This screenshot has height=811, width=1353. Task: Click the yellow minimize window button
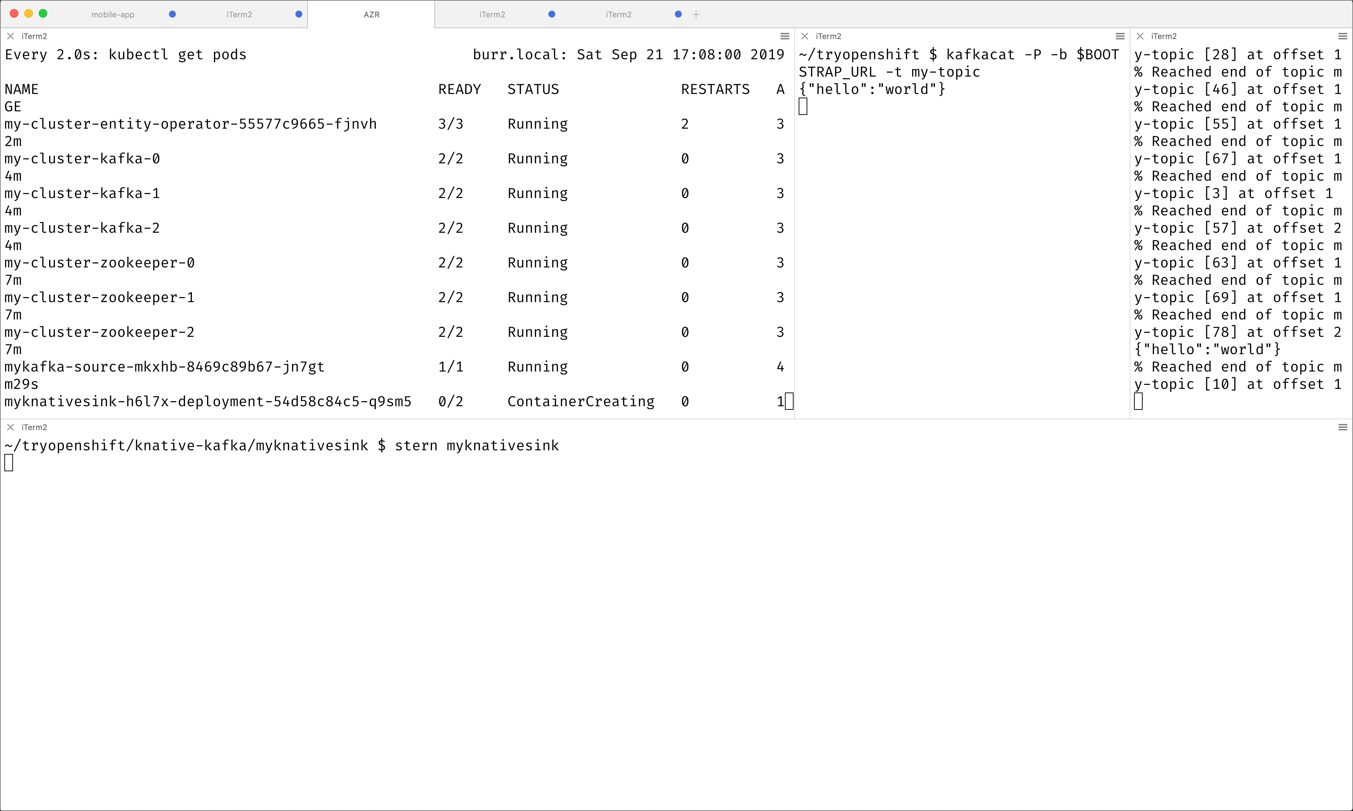pyautogui.click(x=29, y=14)
